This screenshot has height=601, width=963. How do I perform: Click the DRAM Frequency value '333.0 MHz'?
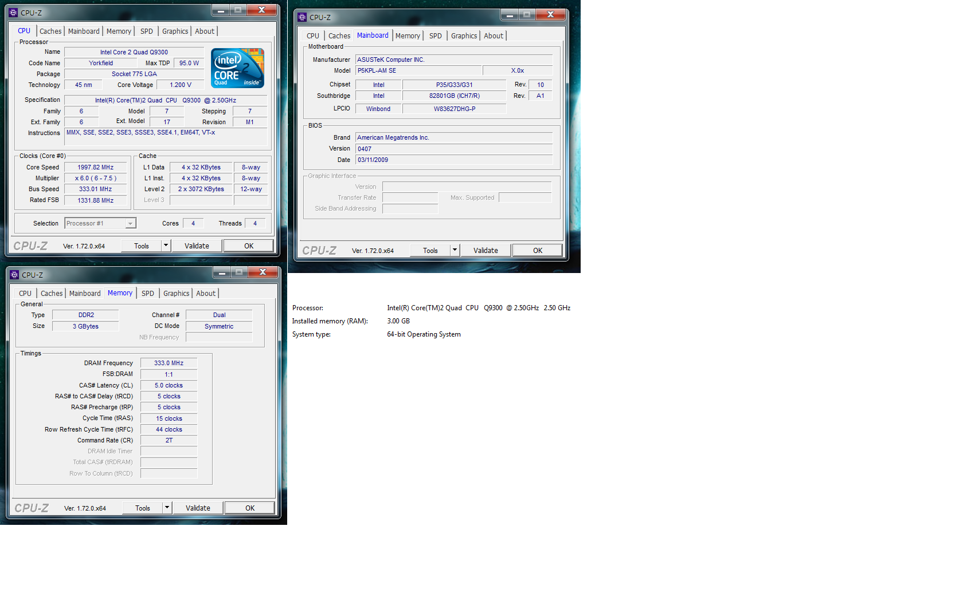click(x=169, y=363)
